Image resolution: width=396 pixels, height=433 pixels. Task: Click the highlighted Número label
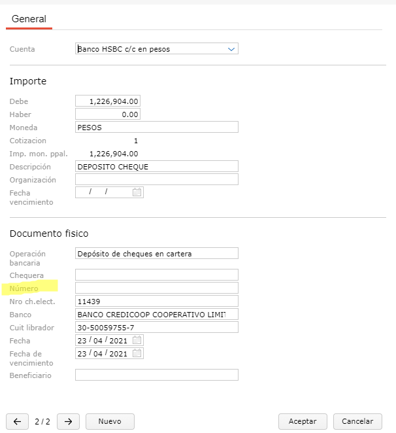[x=24, y=288]
